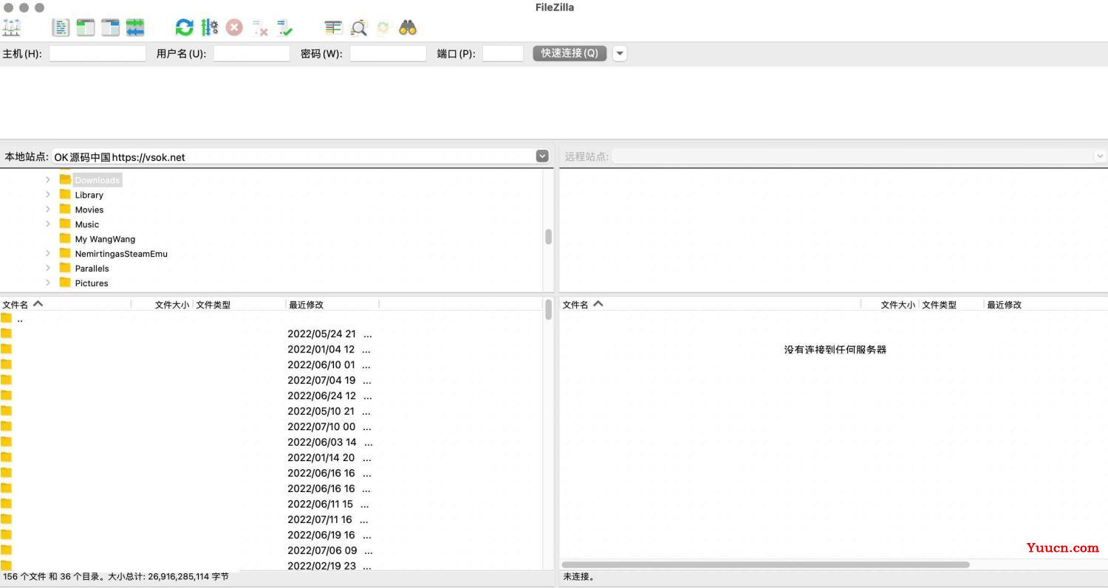1108x588 pixels.
Task: Click the 主机(H) host input field
Action: [98, 53]
